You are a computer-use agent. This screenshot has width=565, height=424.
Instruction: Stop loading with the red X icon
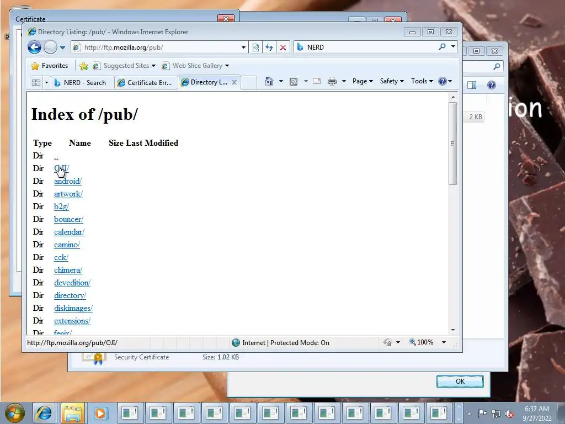283,47
